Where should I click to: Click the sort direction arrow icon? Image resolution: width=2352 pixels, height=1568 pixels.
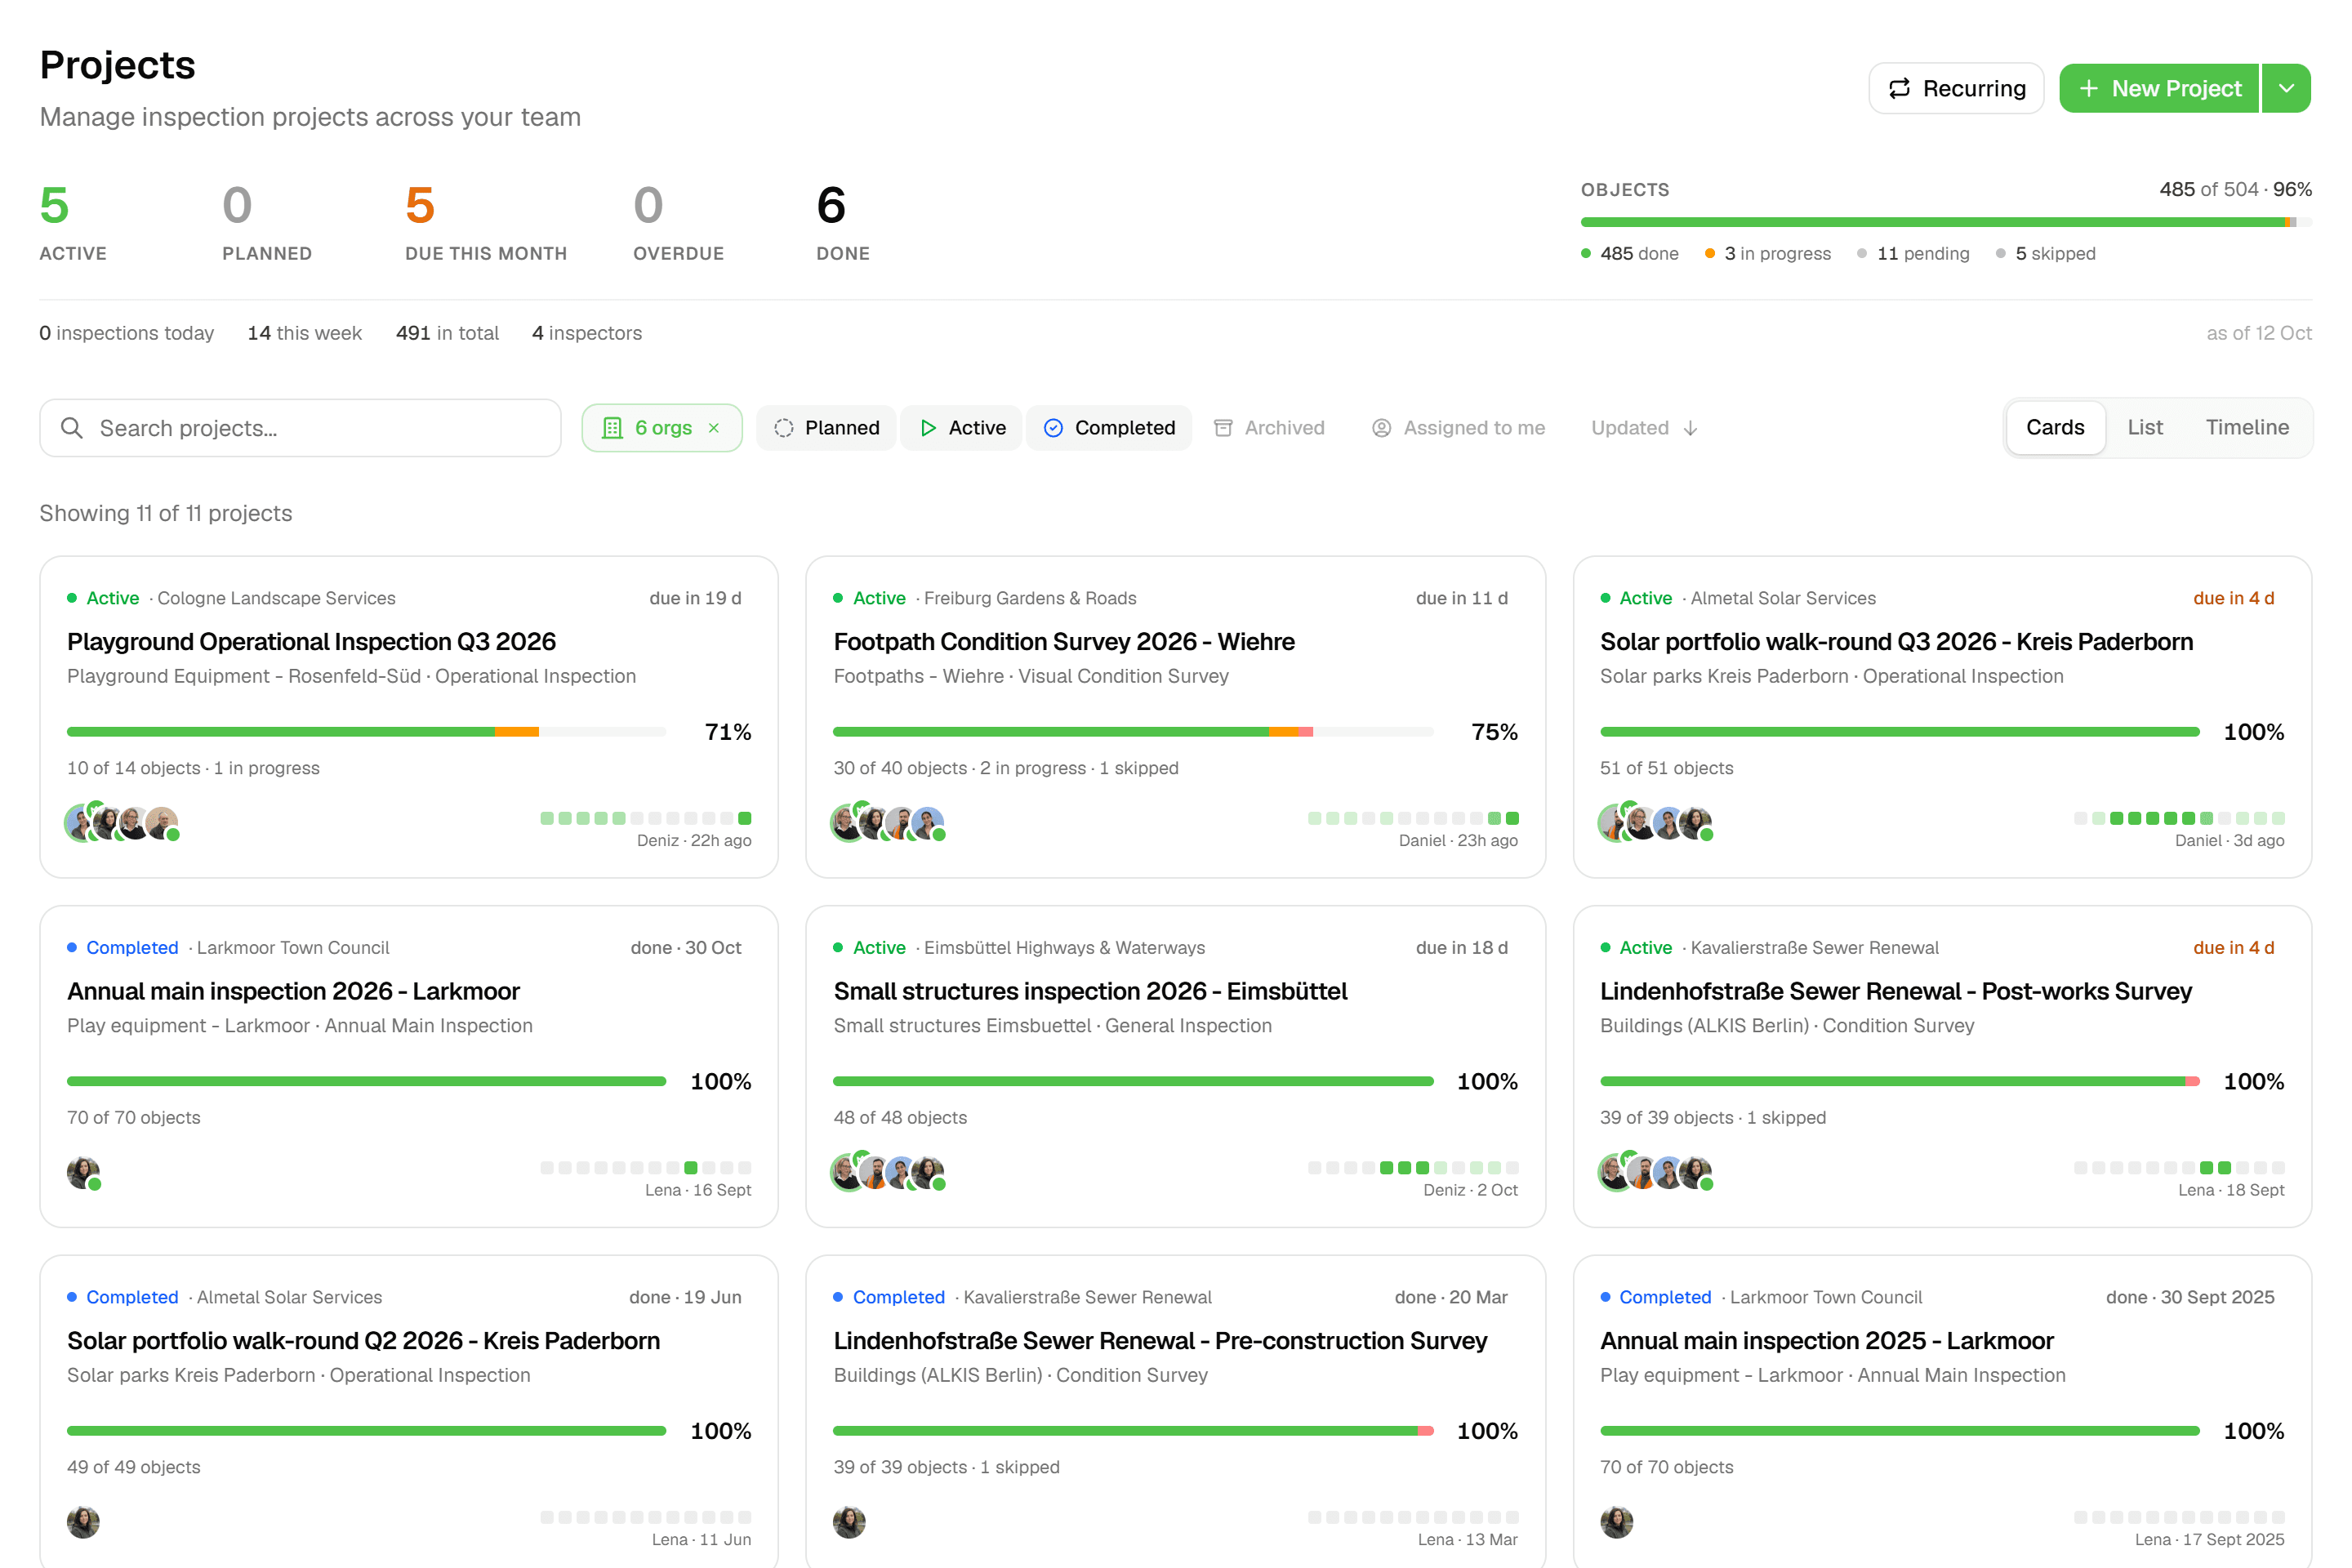(1690, 428)
